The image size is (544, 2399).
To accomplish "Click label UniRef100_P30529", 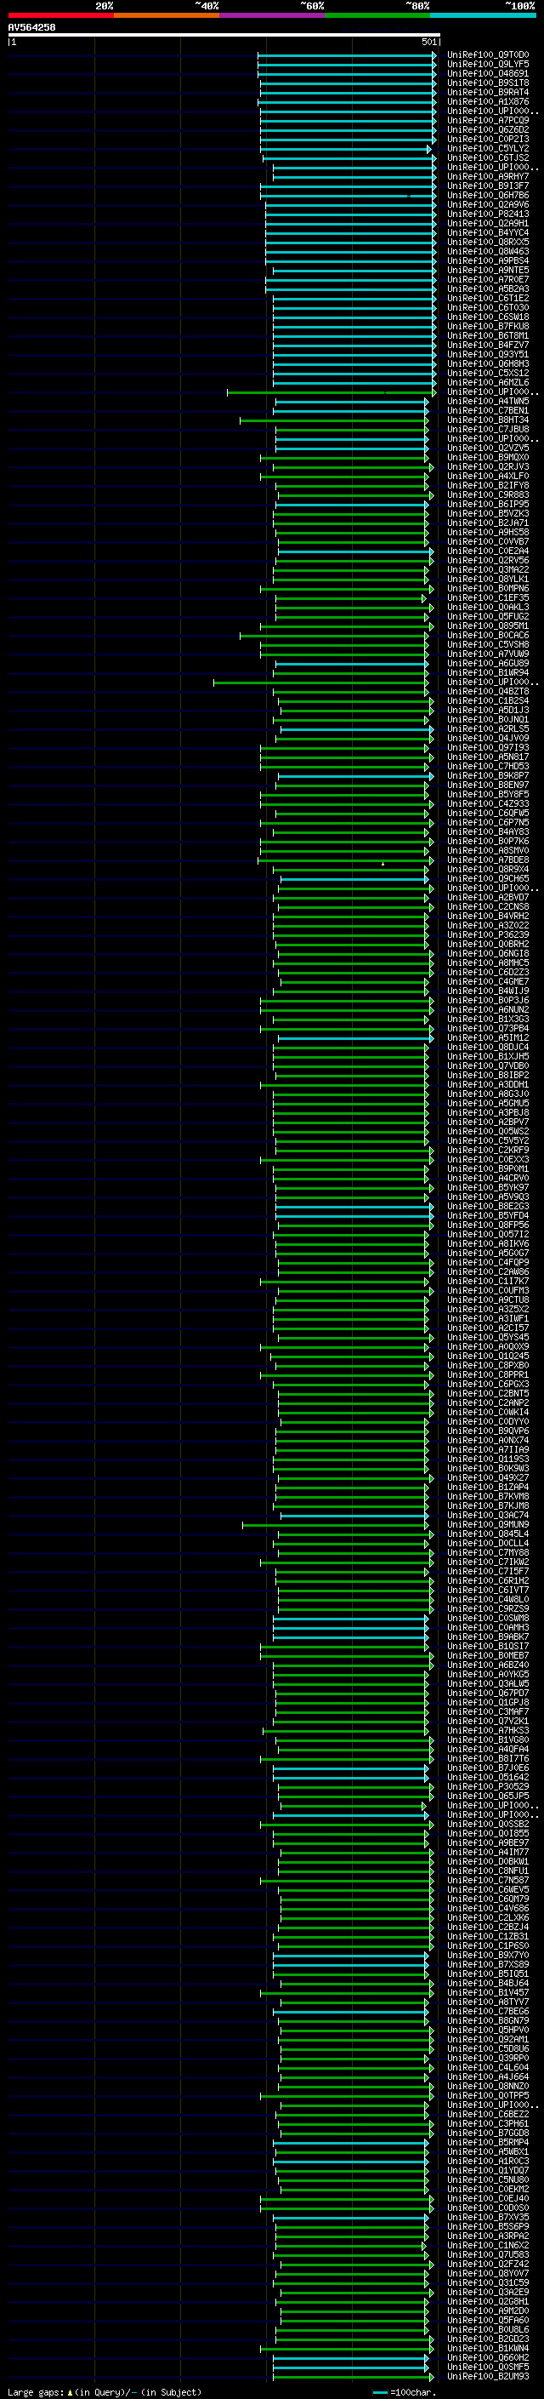I will click(487, 1786).
